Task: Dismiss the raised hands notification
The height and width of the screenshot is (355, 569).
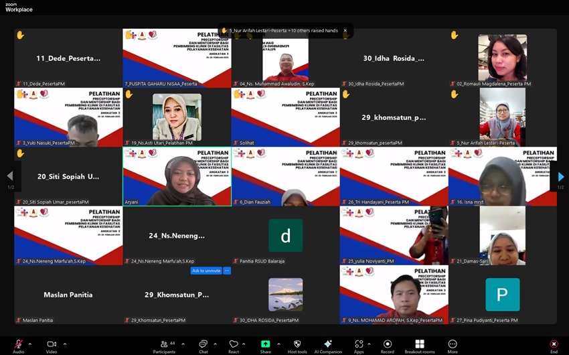Action: click(345, 31)
